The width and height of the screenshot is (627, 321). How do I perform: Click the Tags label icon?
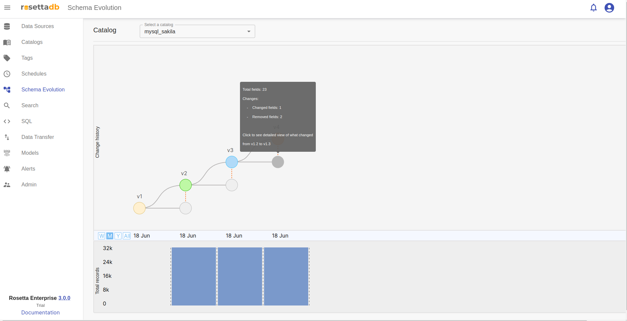(7, 58)
